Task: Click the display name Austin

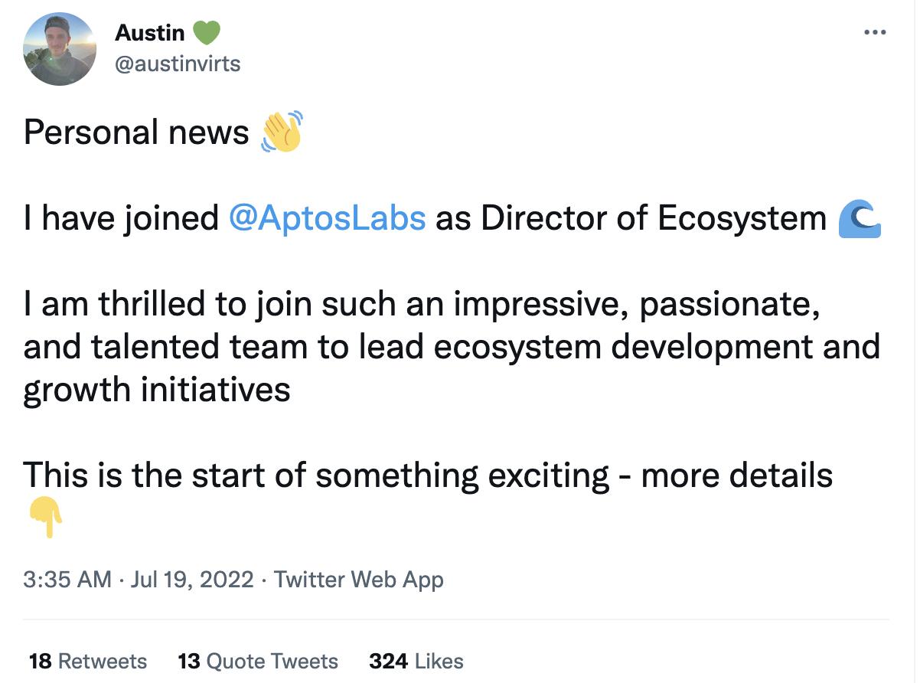Action: tap(150, 32)
